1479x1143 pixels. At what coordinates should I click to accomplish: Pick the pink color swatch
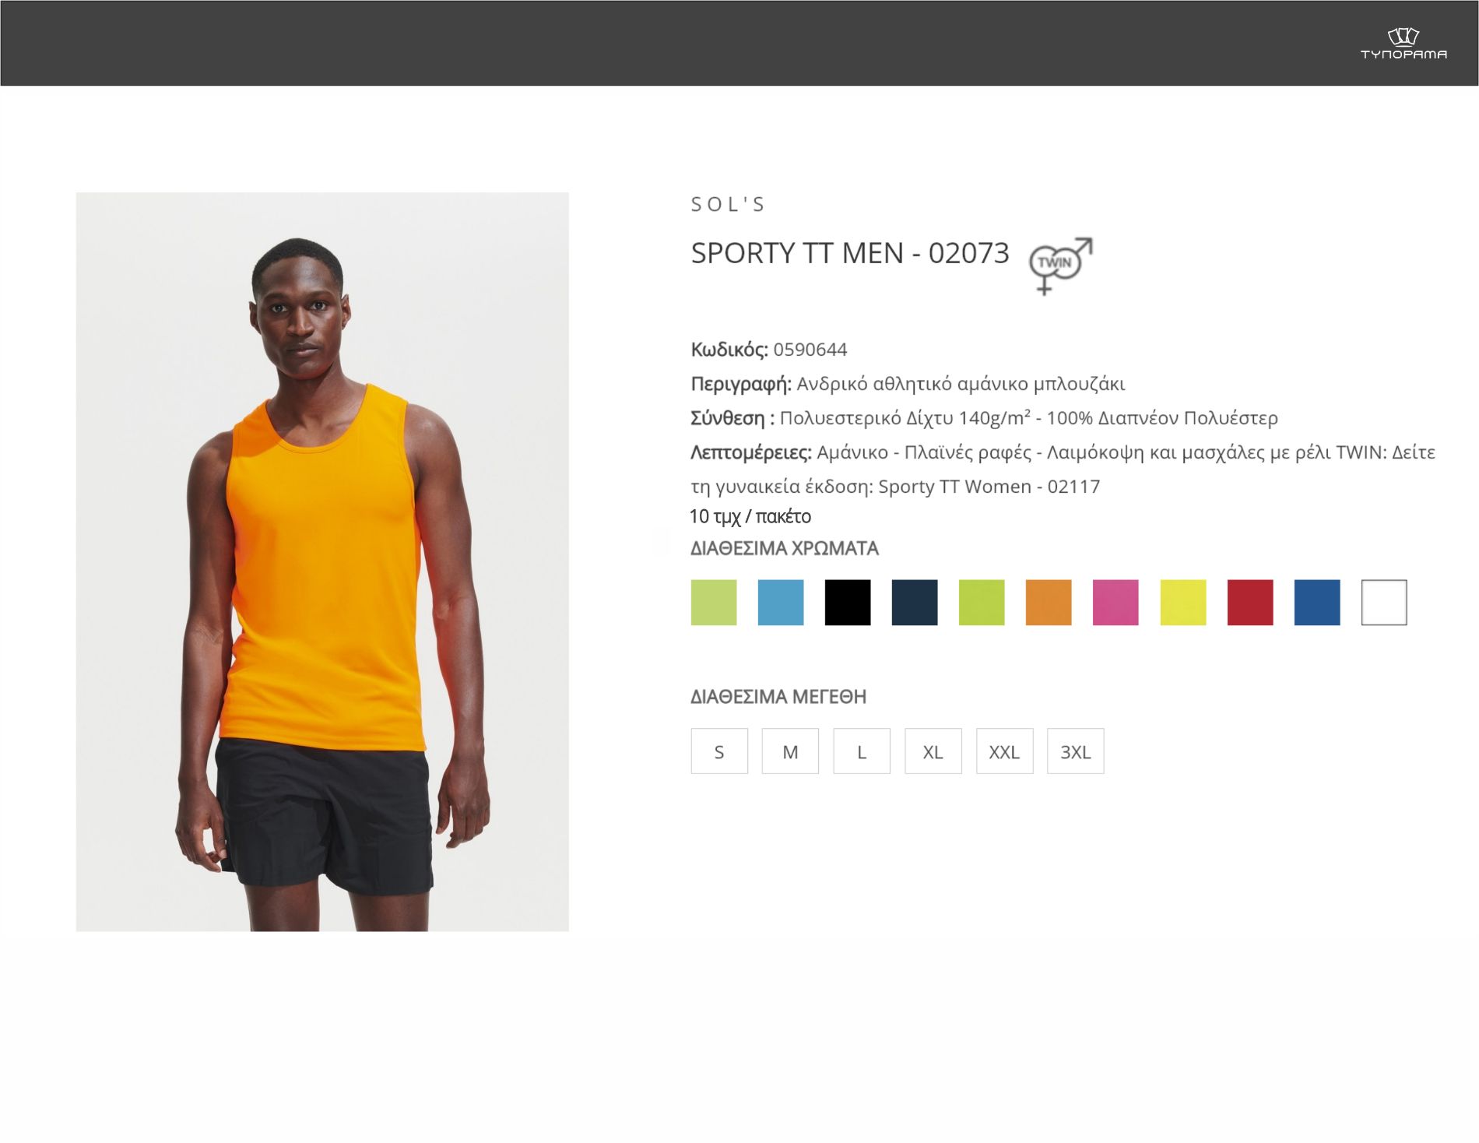click(1115, 602)
